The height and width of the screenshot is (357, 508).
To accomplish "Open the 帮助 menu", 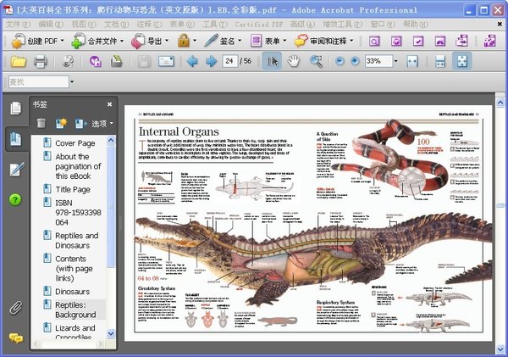I will coord(416,24).
